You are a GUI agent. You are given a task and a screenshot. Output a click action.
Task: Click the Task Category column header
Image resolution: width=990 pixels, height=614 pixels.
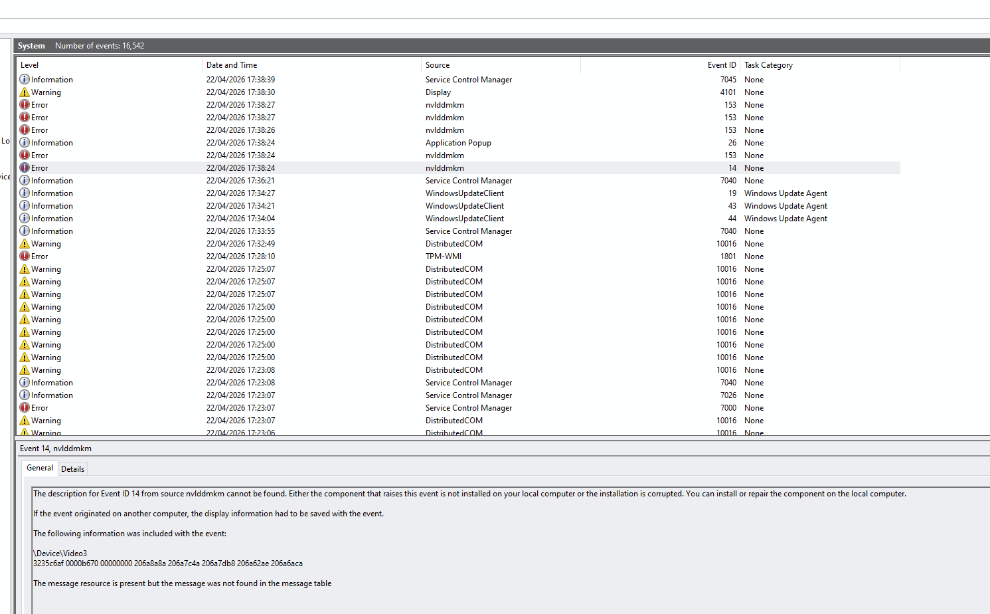point(820,65)
